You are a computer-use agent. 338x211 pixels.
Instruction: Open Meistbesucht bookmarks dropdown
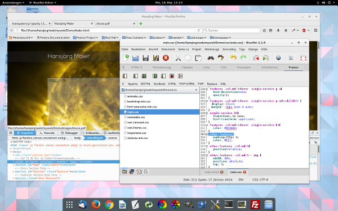(x=21, y=38)
